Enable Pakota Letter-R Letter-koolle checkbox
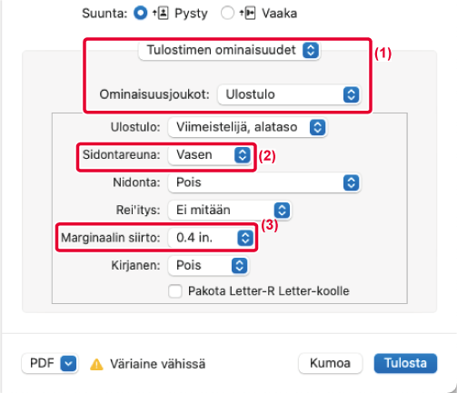457x393 pixels. (x=175, y=291)
